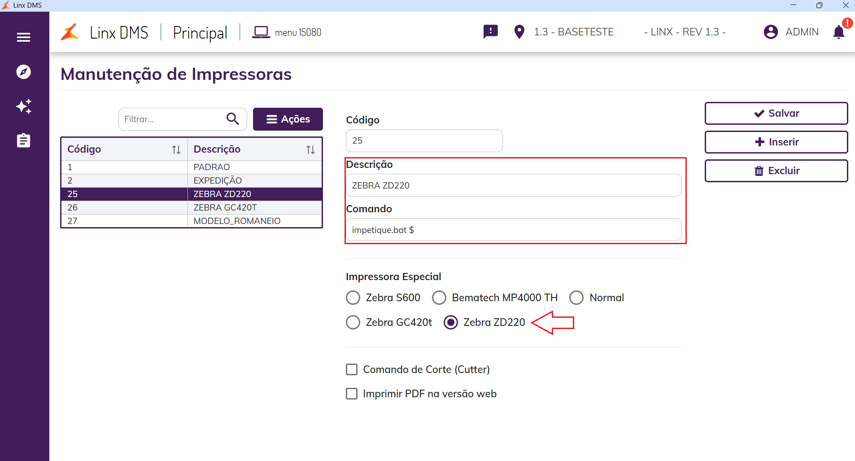Open the notifications bell

[x=838, y=32]
